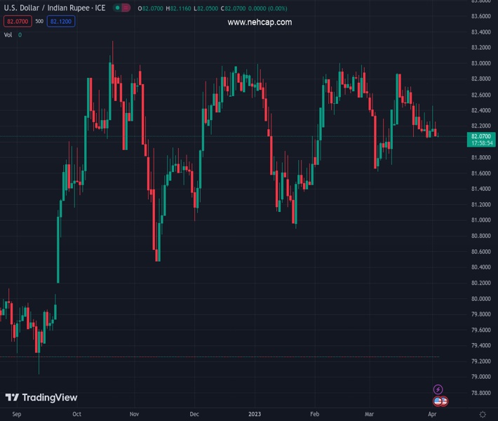Click the red data mode icon beside symbol
The width and height of the screenshot is (498, 421).
pos(125,8)
